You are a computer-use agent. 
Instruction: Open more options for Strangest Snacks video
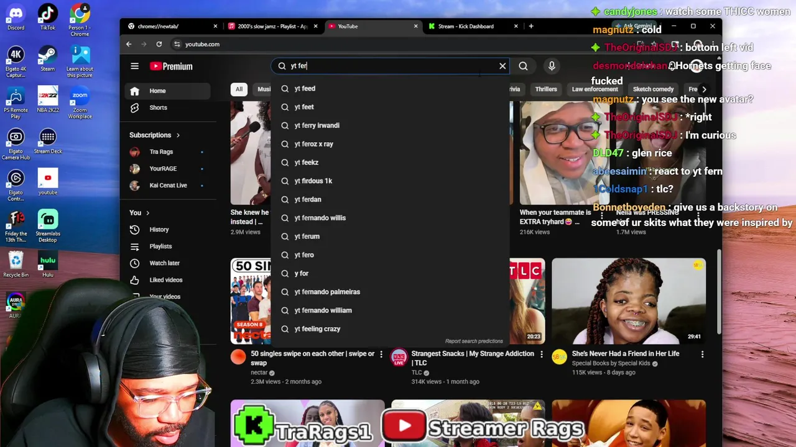[542, 354]
